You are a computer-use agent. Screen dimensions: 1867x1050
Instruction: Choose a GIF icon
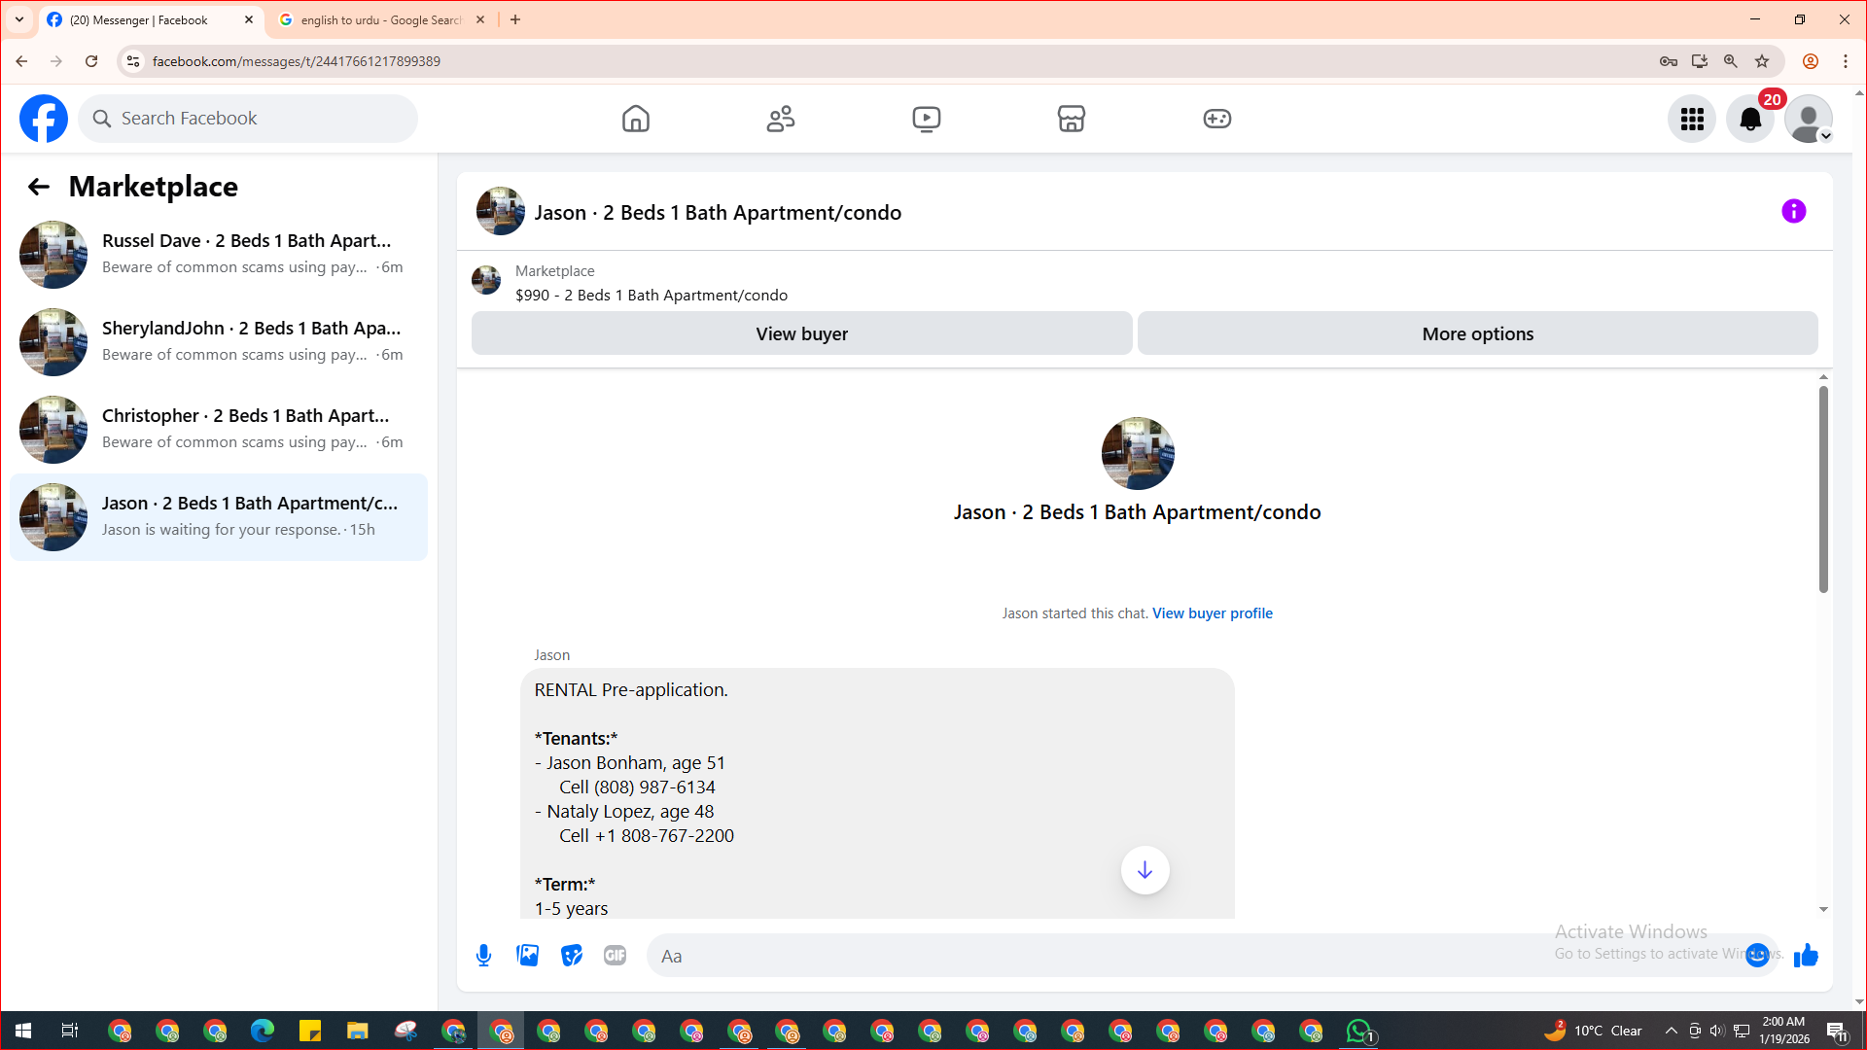point(615,956)
